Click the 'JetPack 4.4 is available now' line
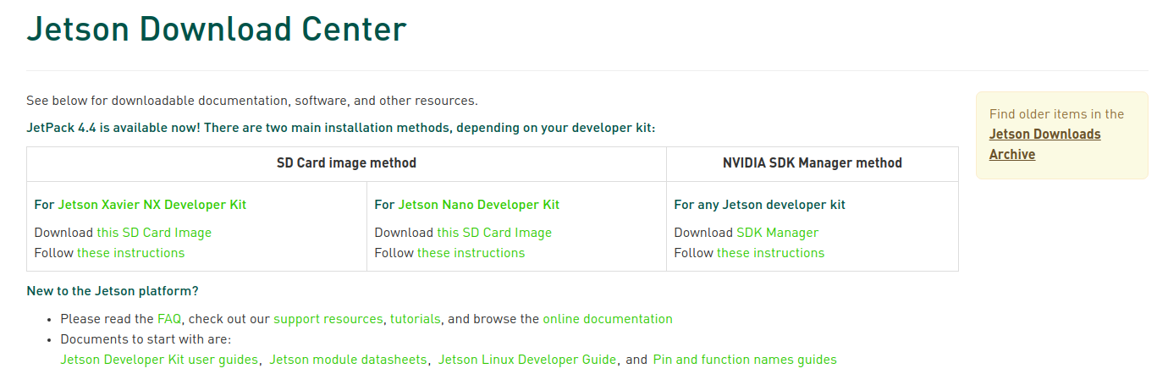 pyautogui.click(x=341, y=128)
